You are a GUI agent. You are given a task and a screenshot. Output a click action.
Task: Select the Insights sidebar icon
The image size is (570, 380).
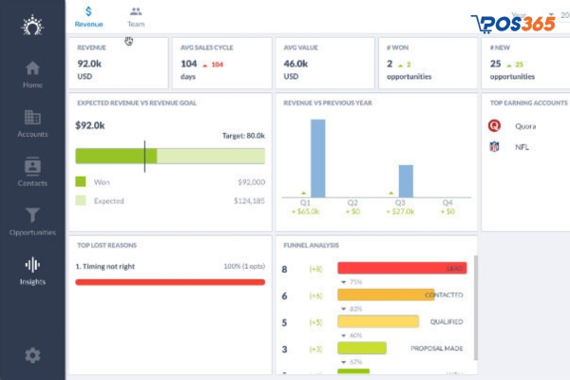tap(32, 270)
